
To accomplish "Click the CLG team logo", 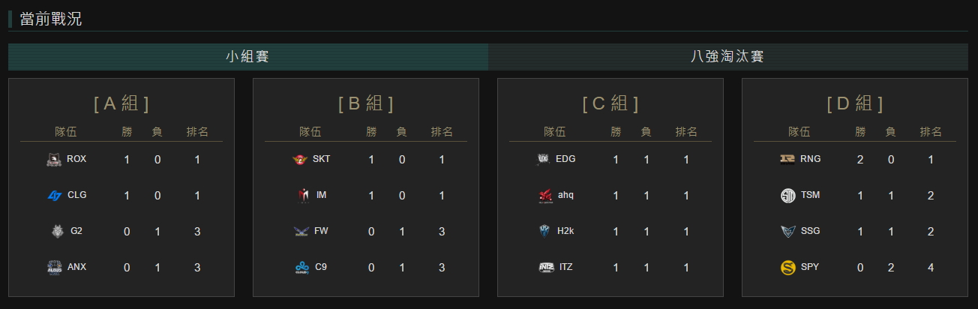I will point(54,195).
